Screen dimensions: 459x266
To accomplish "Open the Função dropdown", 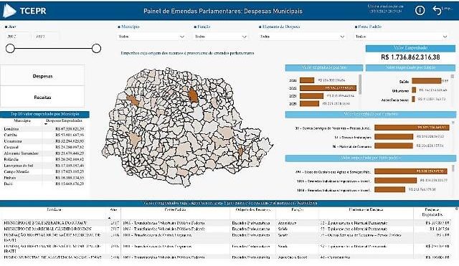I will click(x=221, y=37).
